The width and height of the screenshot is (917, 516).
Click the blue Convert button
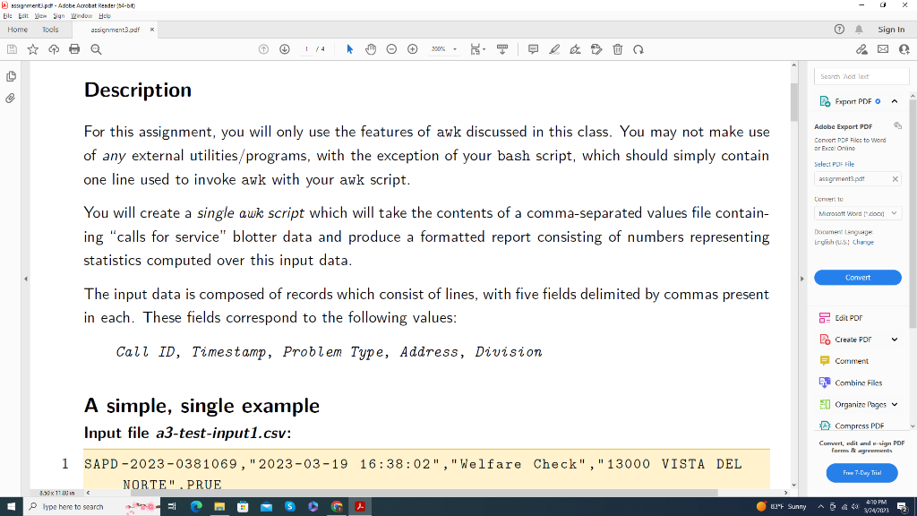coord(857,278)
